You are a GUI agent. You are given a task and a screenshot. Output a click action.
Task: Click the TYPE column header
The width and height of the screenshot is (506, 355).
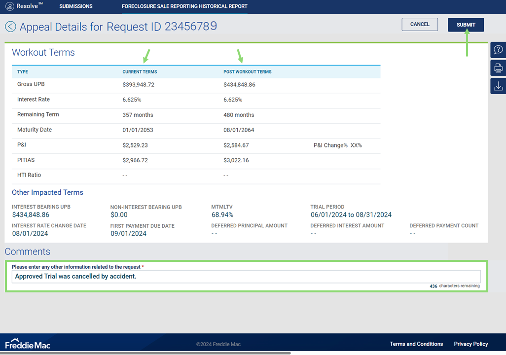point(23,71)
